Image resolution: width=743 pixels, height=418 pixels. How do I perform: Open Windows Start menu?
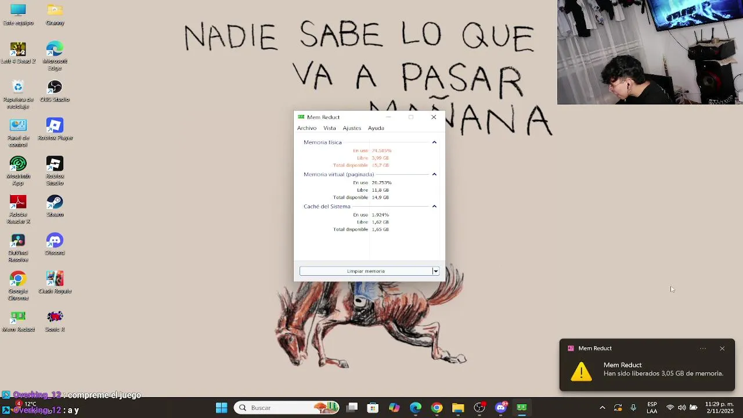(221, 408)
